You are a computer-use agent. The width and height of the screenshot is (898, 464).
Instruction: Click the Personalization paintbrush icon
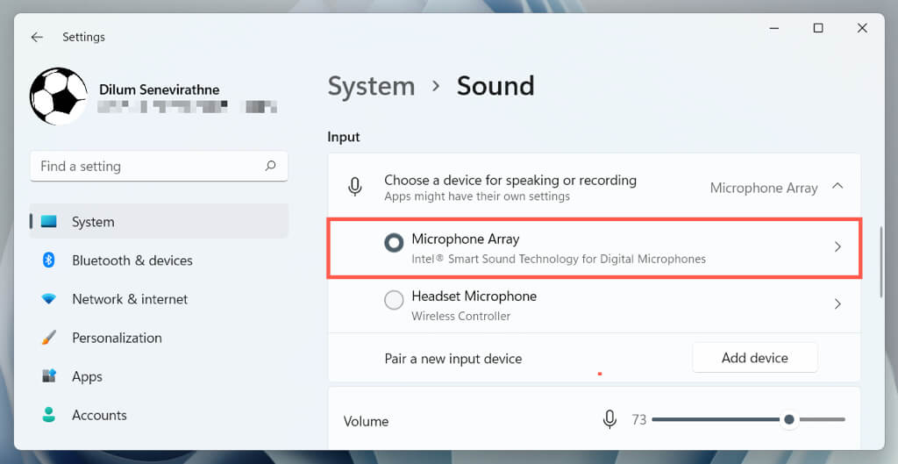(49, 338)
